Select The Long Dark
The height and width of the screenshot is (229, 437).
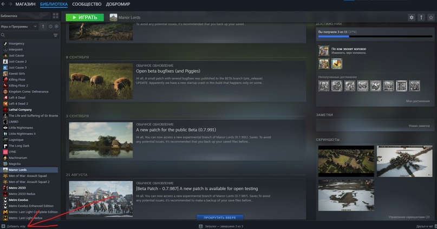point(19,146)
